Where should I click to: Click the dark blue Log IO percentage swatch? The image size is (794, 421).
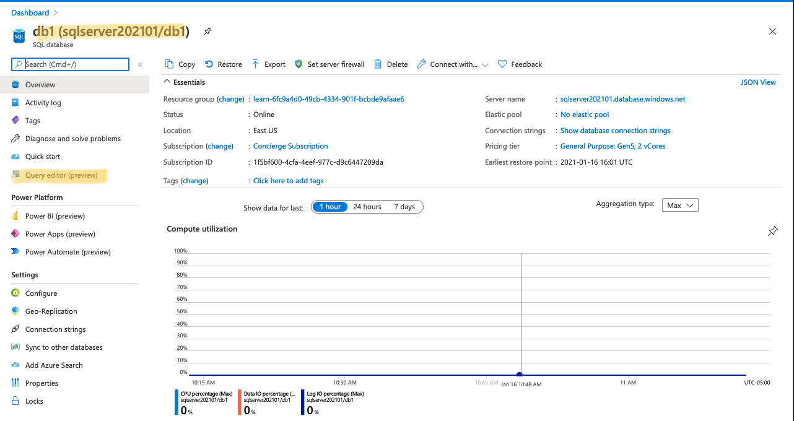click(x=302, y=402)
